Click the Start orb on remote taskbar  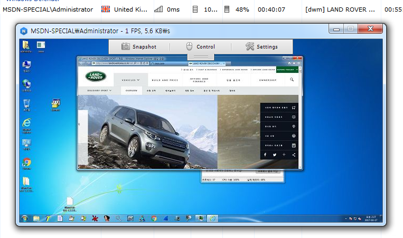[x=25, y=218]
